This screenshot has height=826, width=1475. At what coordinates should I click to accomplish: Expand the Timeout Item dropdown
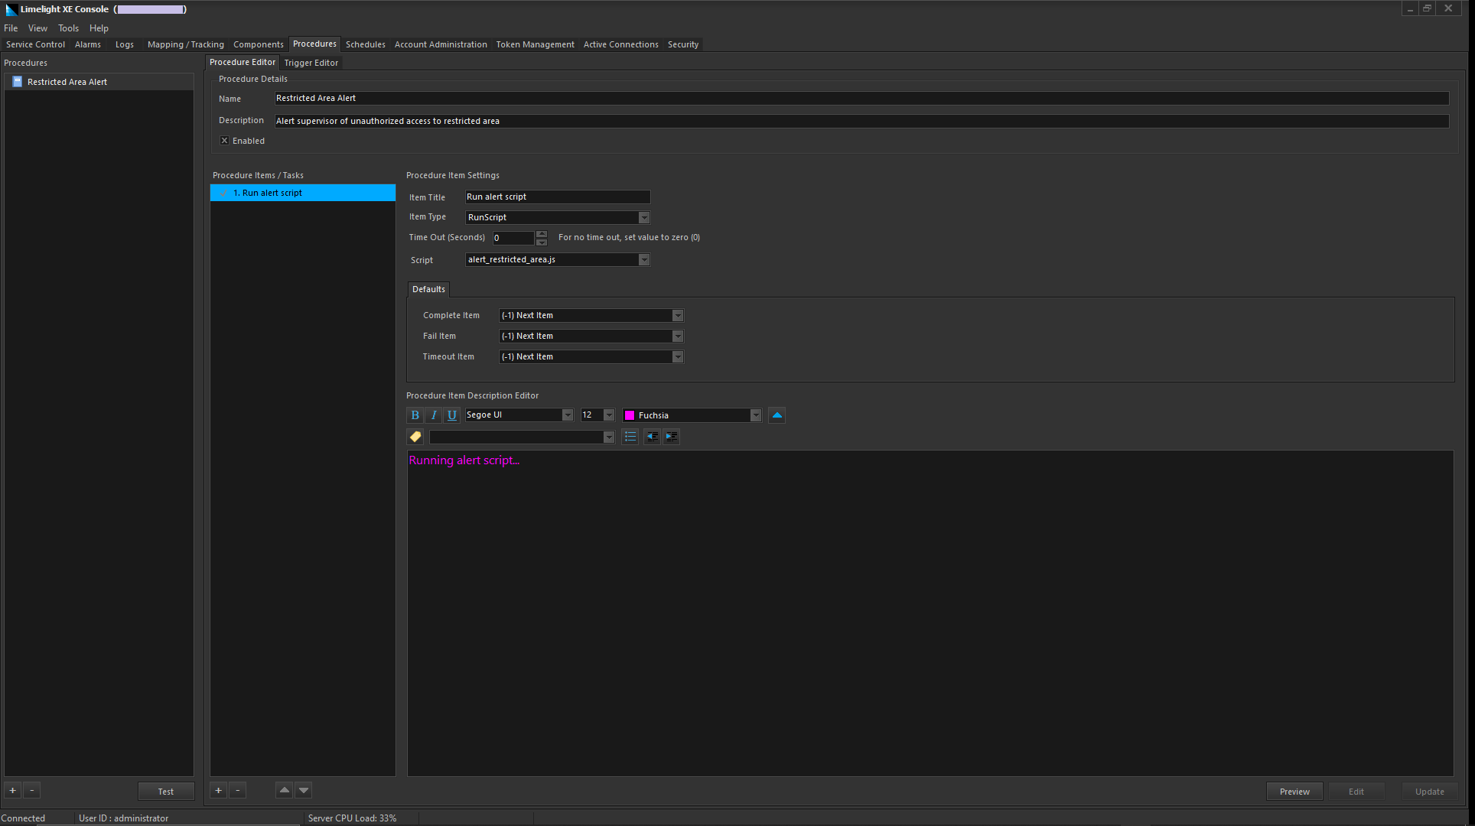point(678,357)
